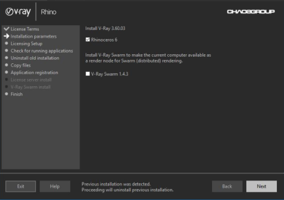Click the bullet beside Uninstall old installation

(x=7, y=58)
